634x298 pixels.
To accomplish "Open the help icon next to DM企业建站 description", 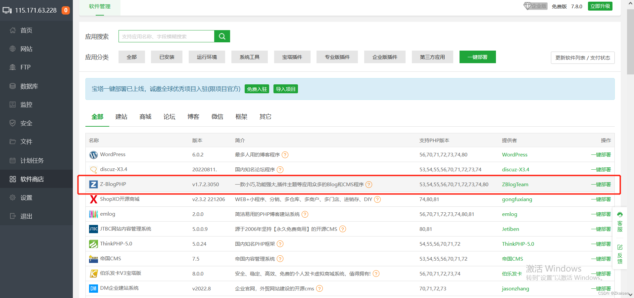I will pyautogui.click(x=319, y=288).
